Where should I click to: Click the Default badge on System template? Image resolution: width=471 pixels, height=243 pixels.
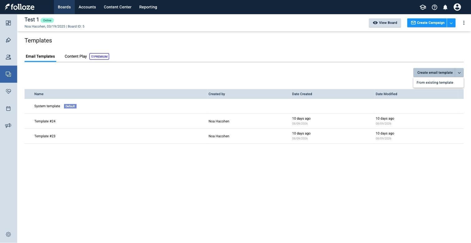point(70,106)
